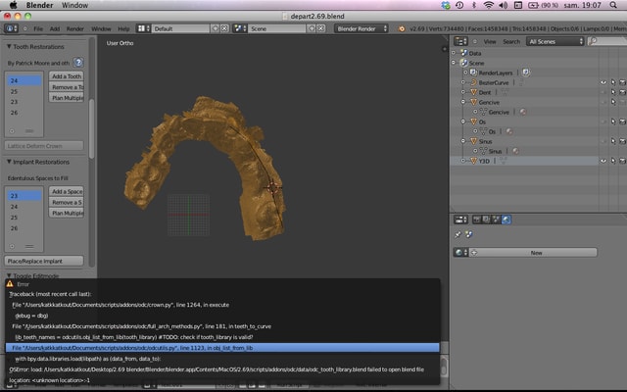
Task: Toggle selectability arrow for Gencive
Action: tap(613, 102)
